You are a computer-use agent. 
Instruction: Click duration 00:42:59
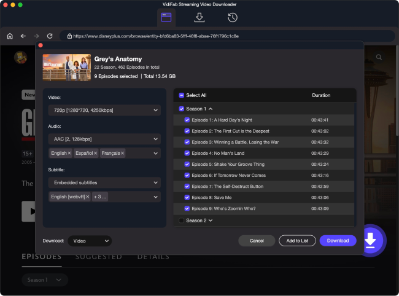point(320,186)
